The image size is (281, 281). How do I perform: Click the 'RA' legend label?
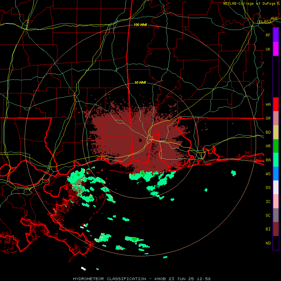click(x=268, y=160)
